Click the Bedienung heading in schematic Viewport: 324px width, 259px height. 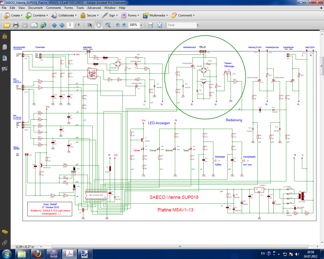coord(234,120)
